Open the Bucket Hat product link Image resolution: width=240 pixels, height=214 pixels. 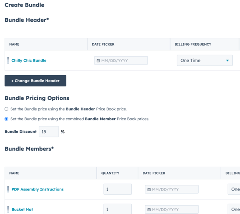tap(22, 209)
